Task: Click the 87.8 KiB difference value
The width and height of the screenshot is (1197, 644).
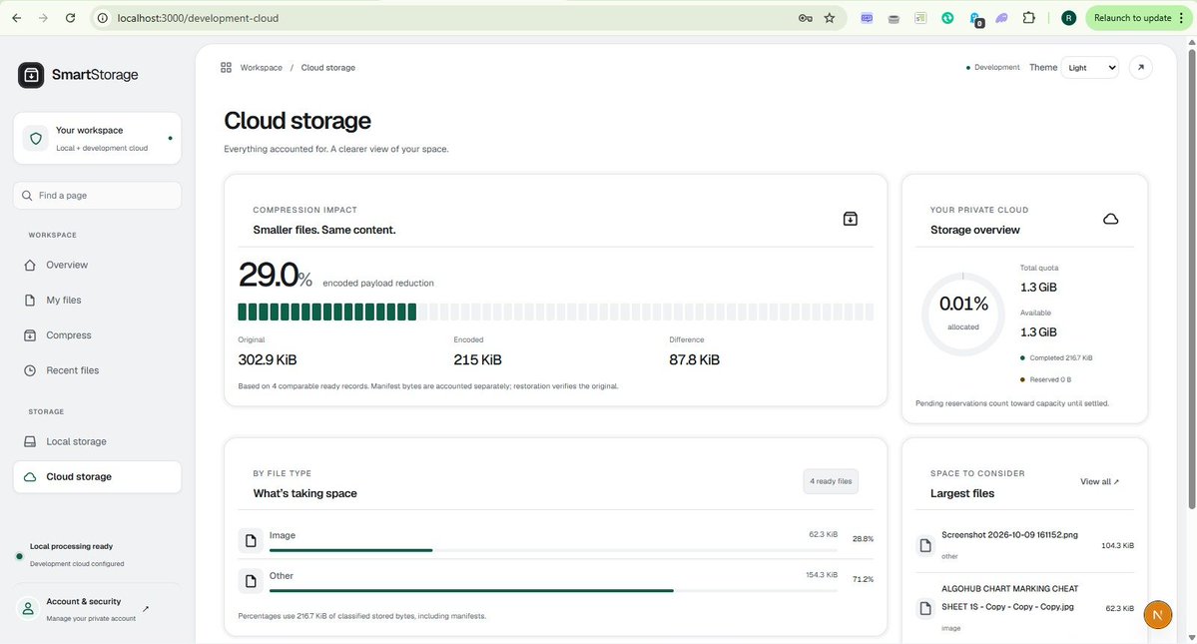Action: point(694,359)
